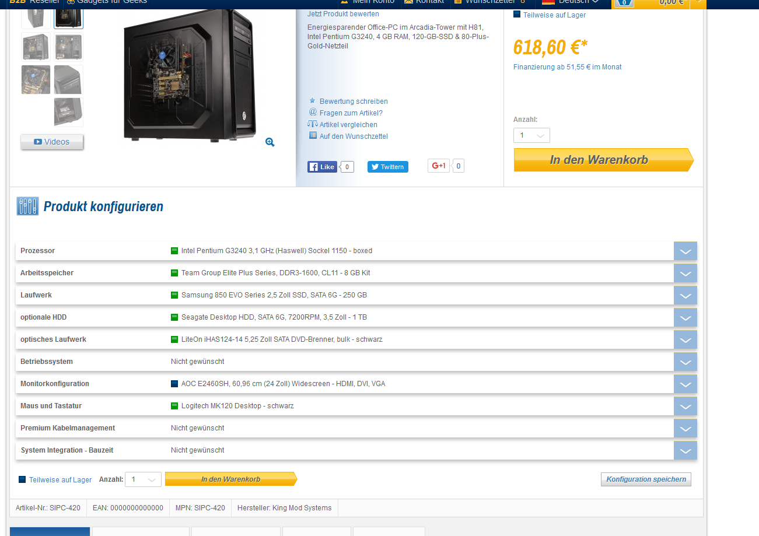
Task: Click the small In den Warenkorb button
Action: [x=231, y=479]
